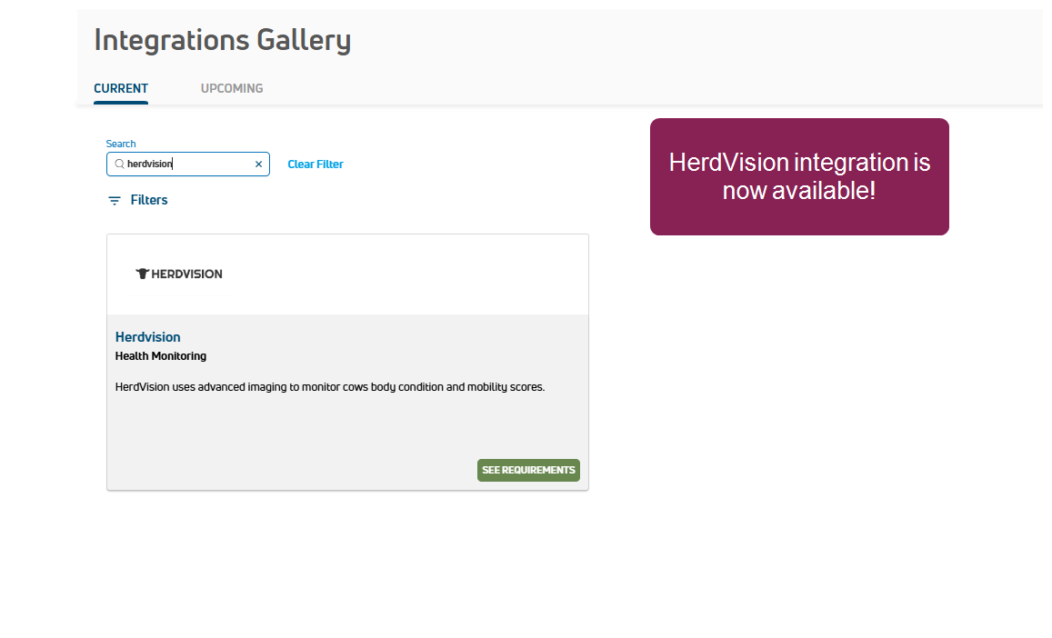Viewport: 1052px width, 638px height.
Task: Switch to the UPCOMING tab
Action: coord(232,88)
